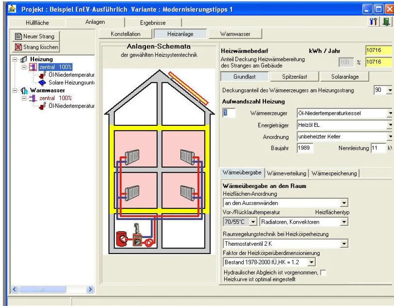Viewport: 394px width, 306px height.
Task: Click the lower-right radiator in the schematic
Action: [187, 193]
